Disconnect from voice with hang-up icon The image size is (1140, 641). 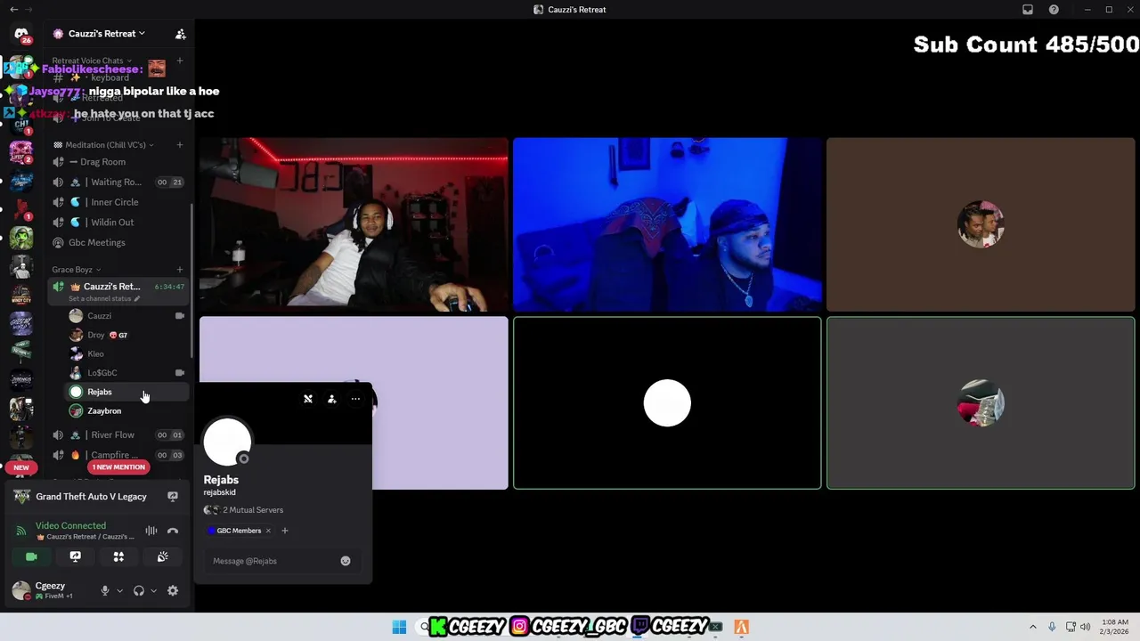[x=173, y=531]
